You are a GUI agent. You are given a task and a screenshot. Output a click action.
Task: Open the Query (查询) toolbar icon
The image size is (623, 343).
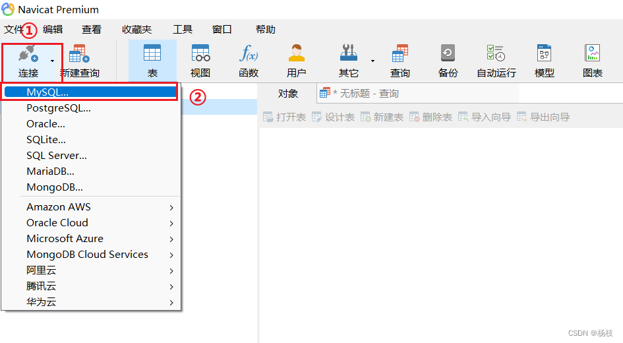tap(400, 53)
